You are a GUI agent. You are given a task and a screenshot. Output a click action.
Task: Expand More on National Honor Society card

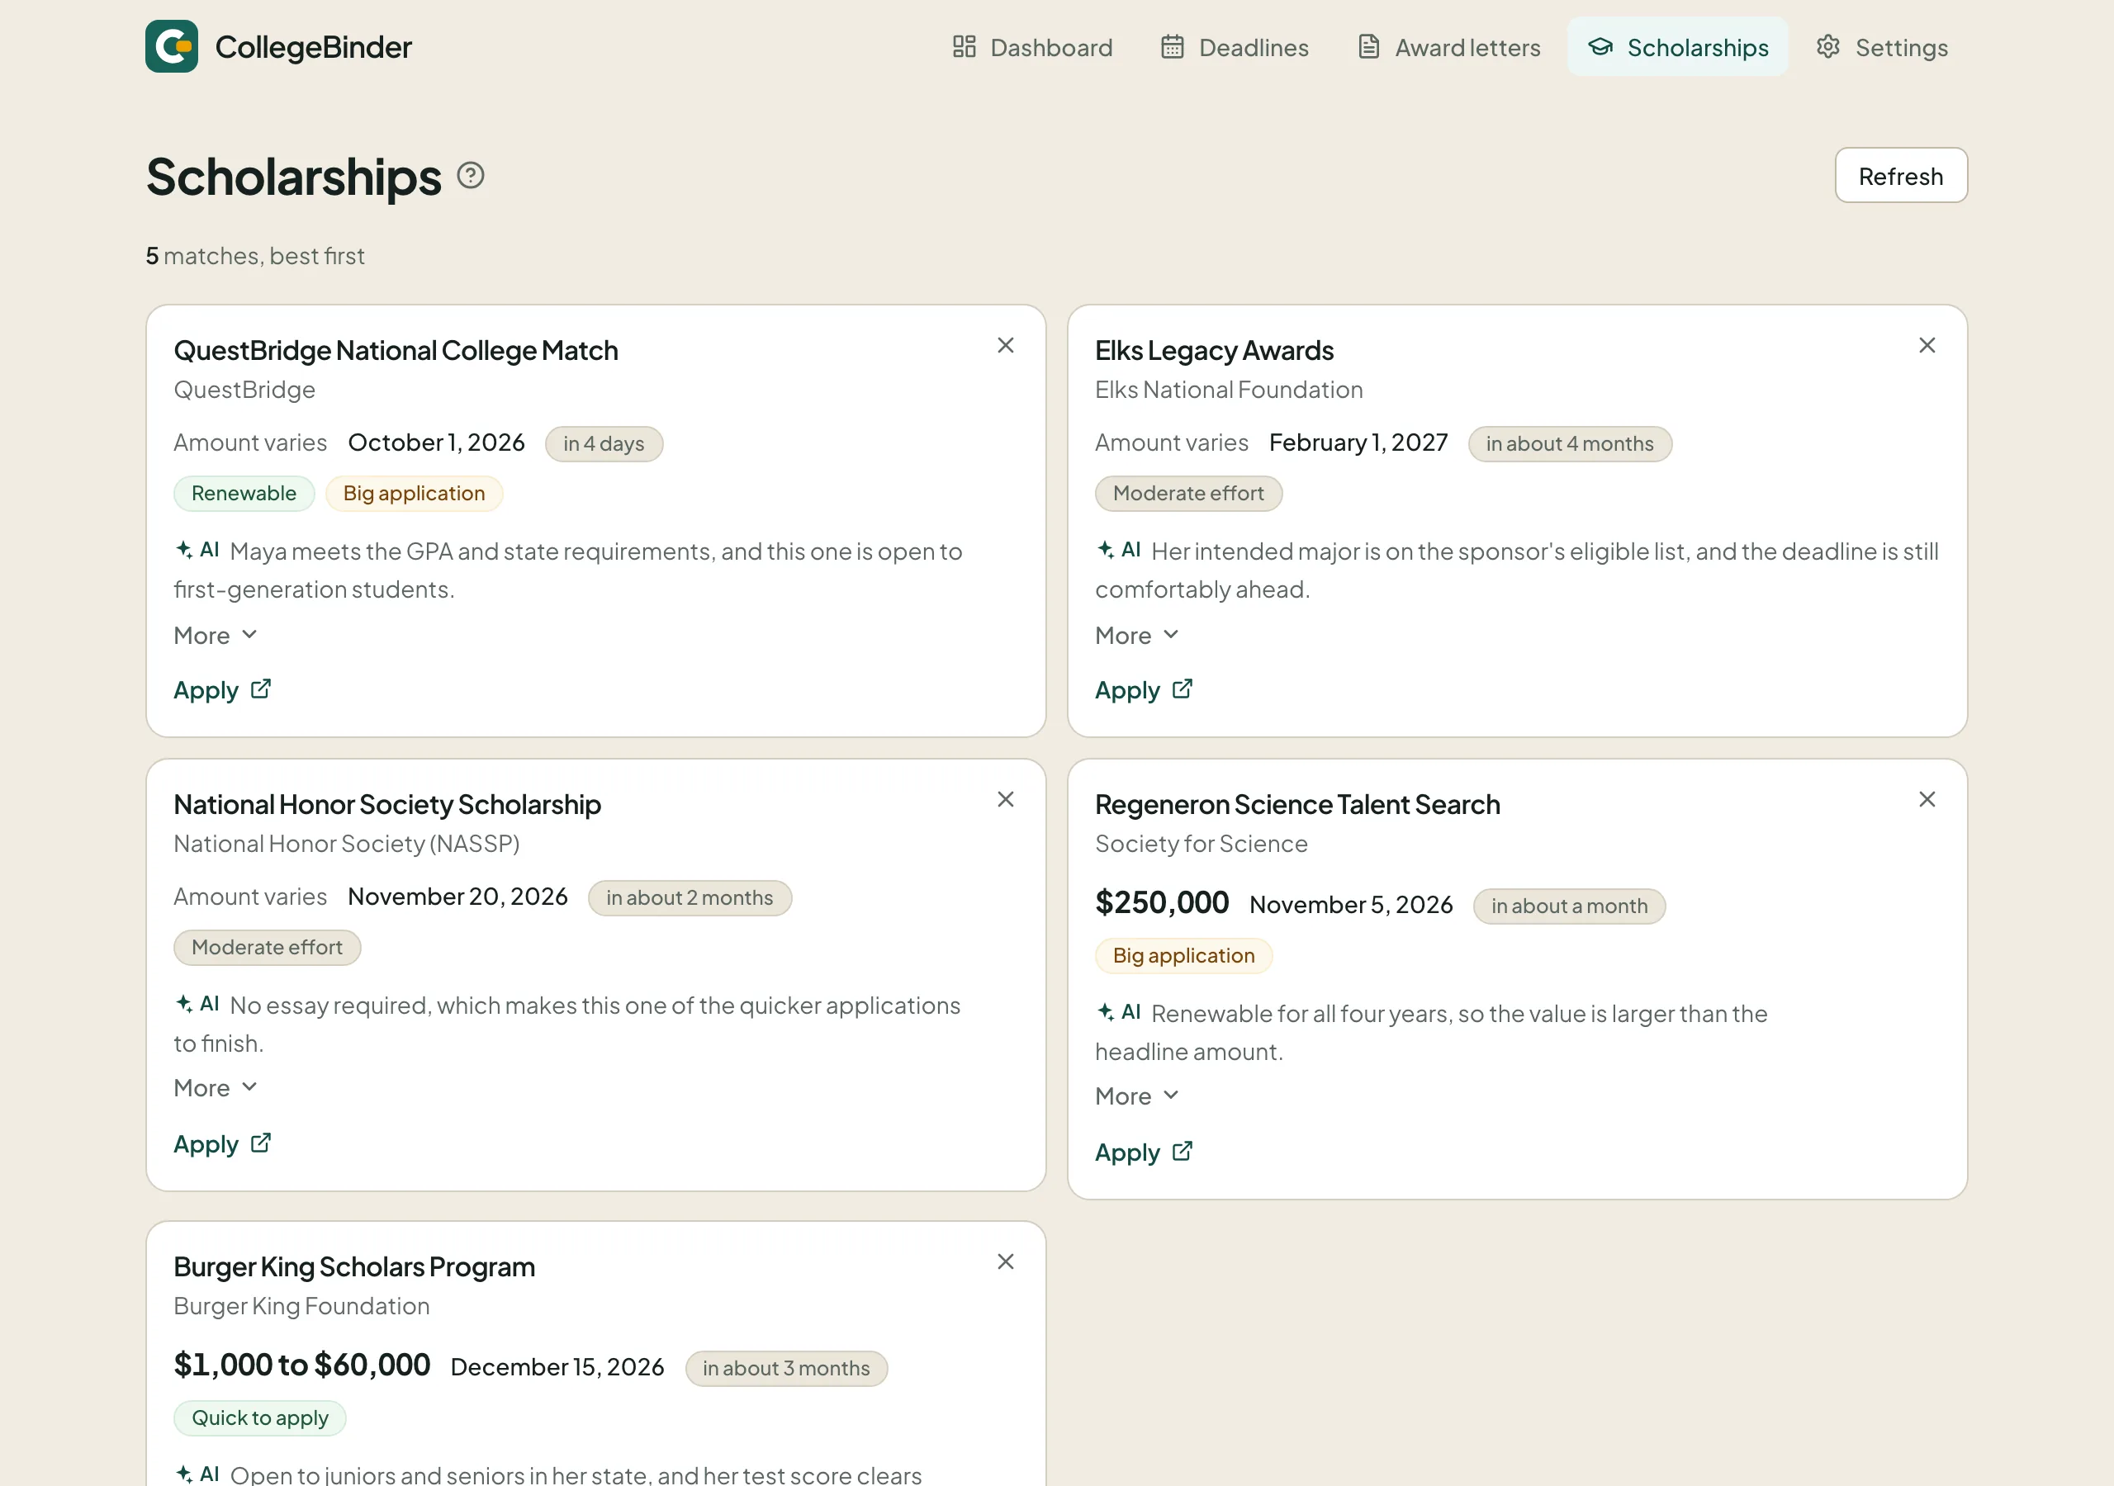216,1087
